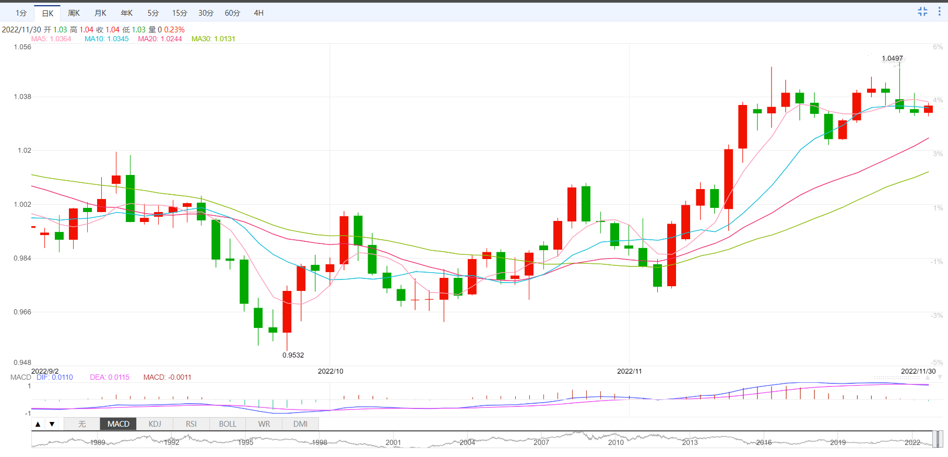Click the 2010 area in overview timeline
Screen dimensions: 948x457
click(615, 442)
